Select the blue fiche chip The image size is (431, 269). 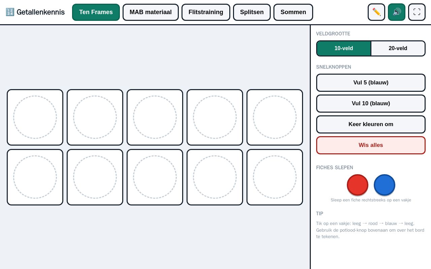[385, 185]
